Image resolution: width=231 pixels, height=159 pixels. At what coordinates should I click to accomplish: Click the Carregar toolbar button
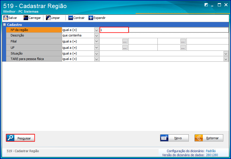pyautogui.click(x=32, y=18)
